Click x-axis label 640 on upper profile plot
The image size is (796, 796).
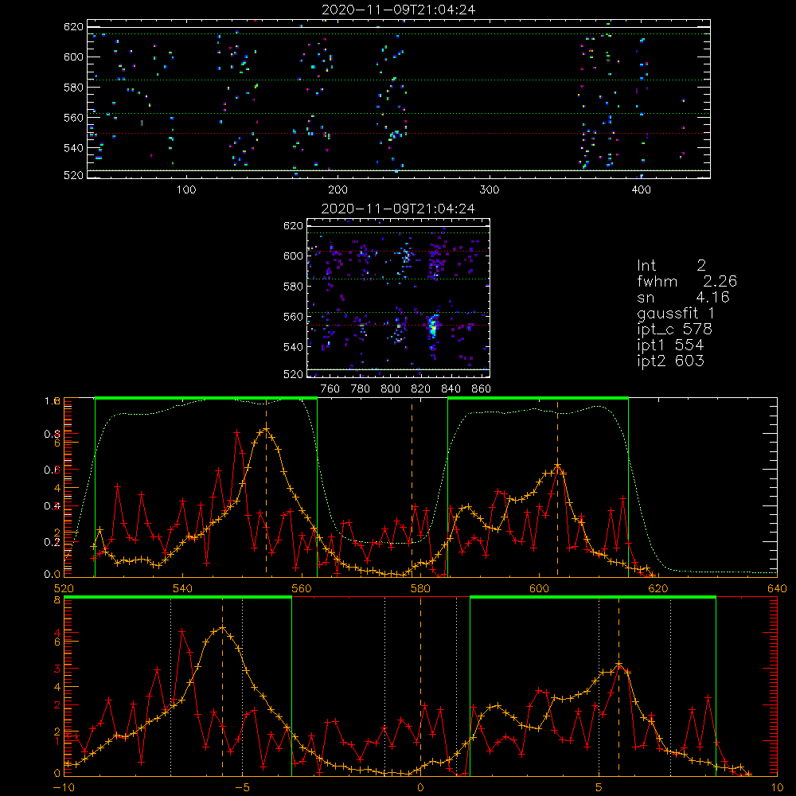pos(777,589)
